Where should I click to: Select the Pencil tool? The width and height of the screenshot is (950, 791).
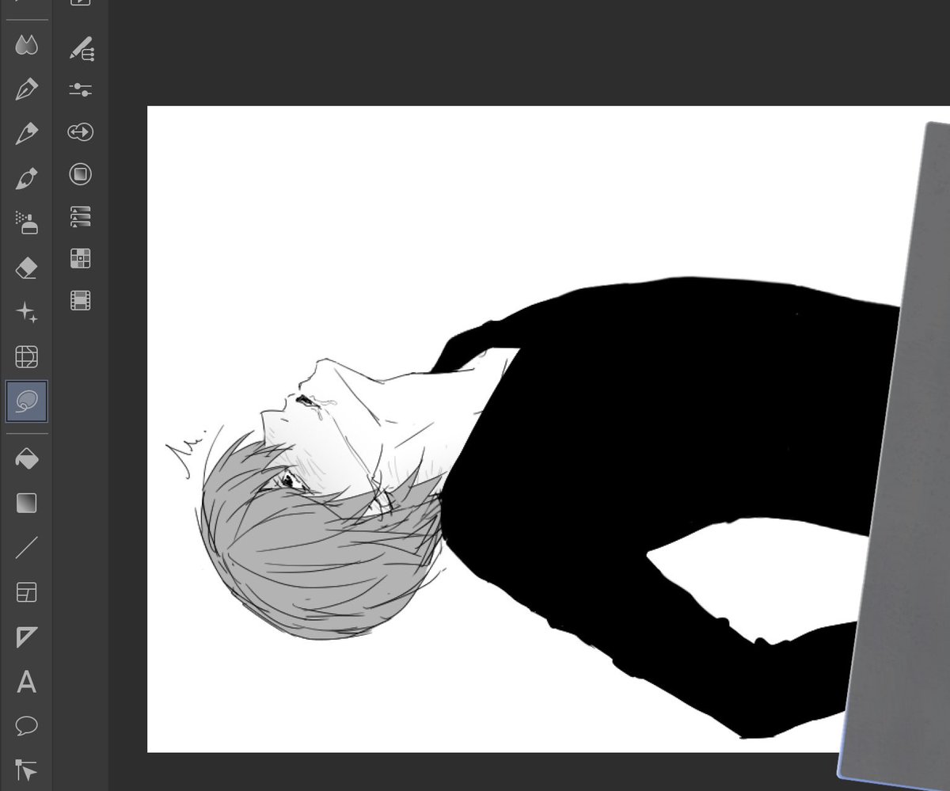pos(26,134)
